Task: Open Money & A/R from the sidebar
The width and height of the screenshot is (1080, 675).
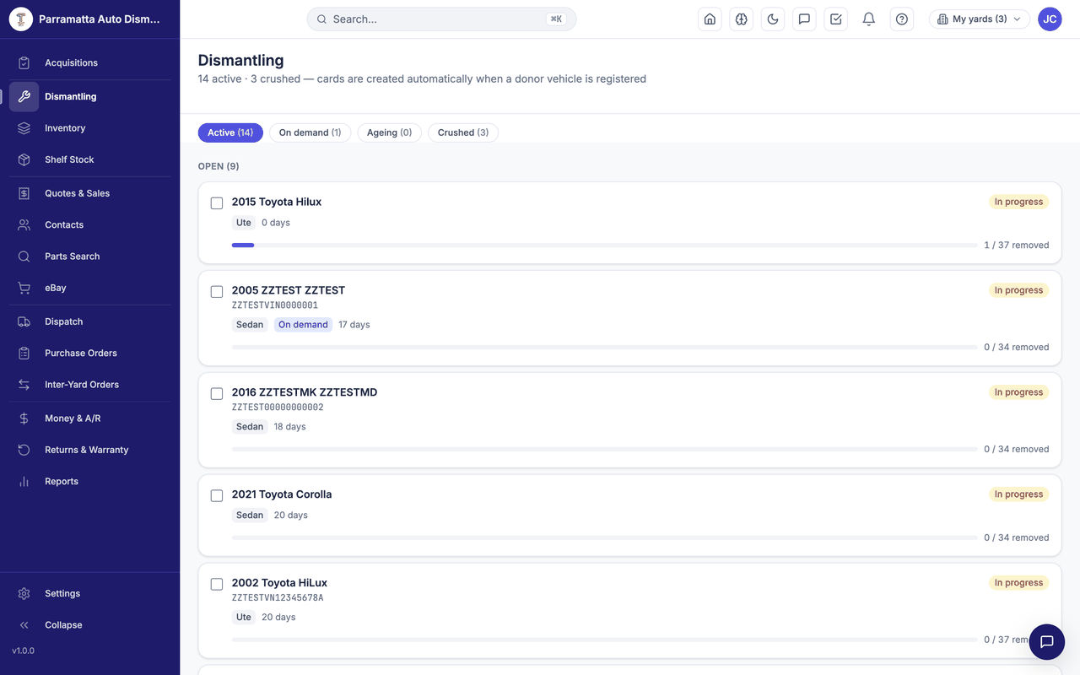Action: 89,418
